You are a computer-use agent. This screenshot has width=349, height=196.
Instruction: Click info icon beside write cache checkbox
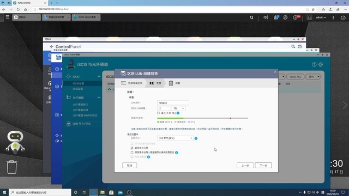click(177, 152)
